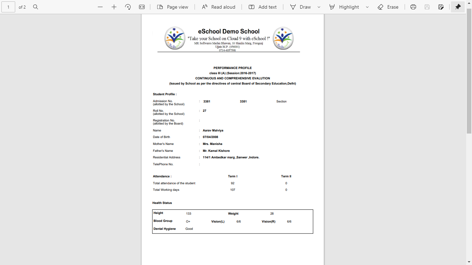Print the PDF document

pyautogui.click(x=413, y=7)
